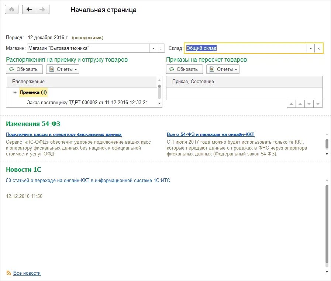Click the Приказы на пересчет товаров heading
331x281 pixels.
[x=206, y=60]
